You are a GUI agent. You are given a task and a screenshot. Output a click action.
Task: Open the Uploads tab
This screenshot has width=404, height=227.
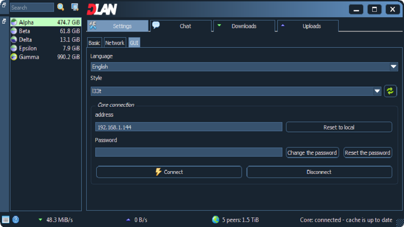click(x=308, y=26)
